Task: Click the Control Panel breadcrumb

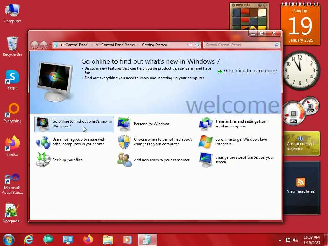Action: click(x=77, y=45)
